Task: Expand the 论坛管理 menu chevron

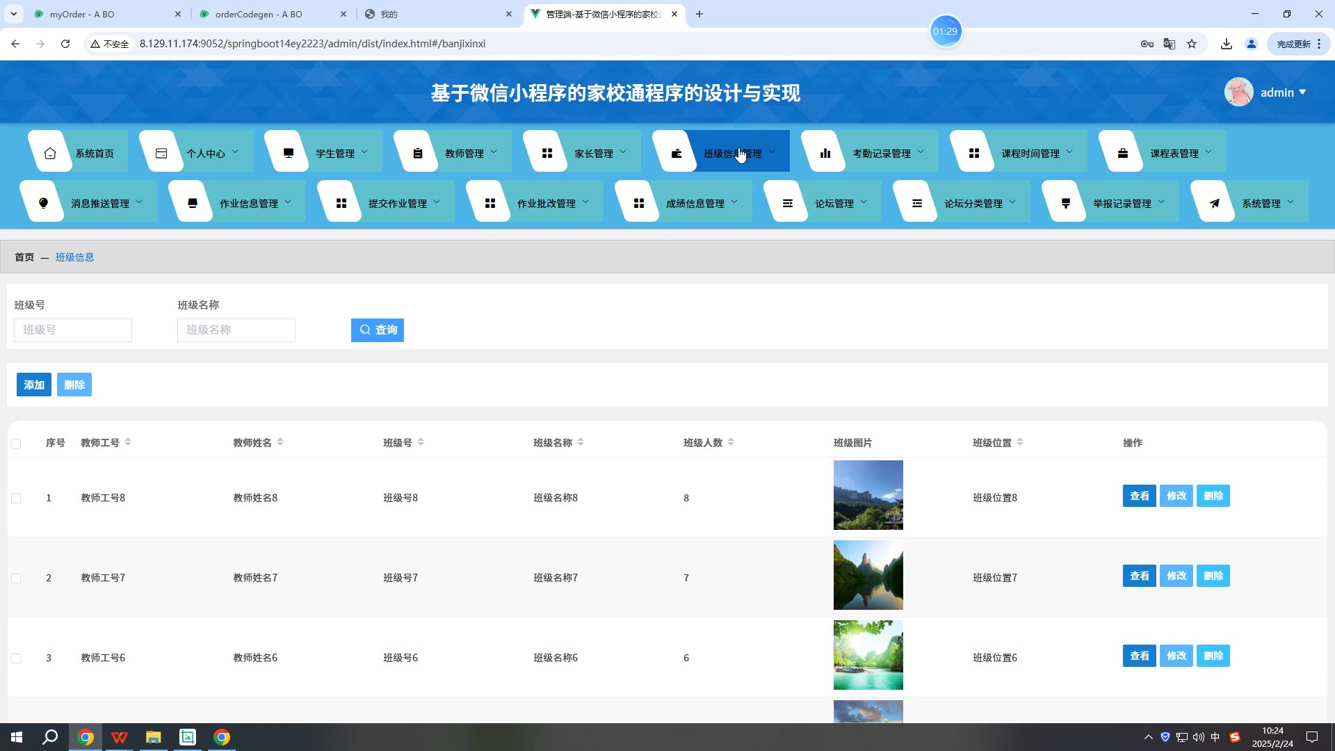Action: point(864,202)
